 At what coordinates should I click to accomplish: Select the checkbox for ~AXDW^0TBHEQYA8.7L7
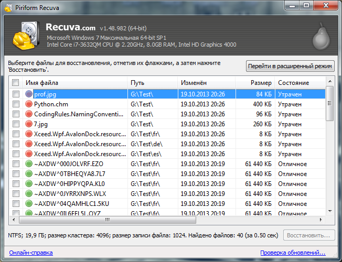point(16,174)
